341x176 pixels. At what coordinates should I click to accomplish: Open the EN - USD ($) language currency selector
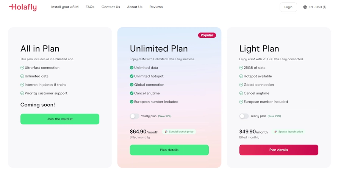click(x=315, y=7)
